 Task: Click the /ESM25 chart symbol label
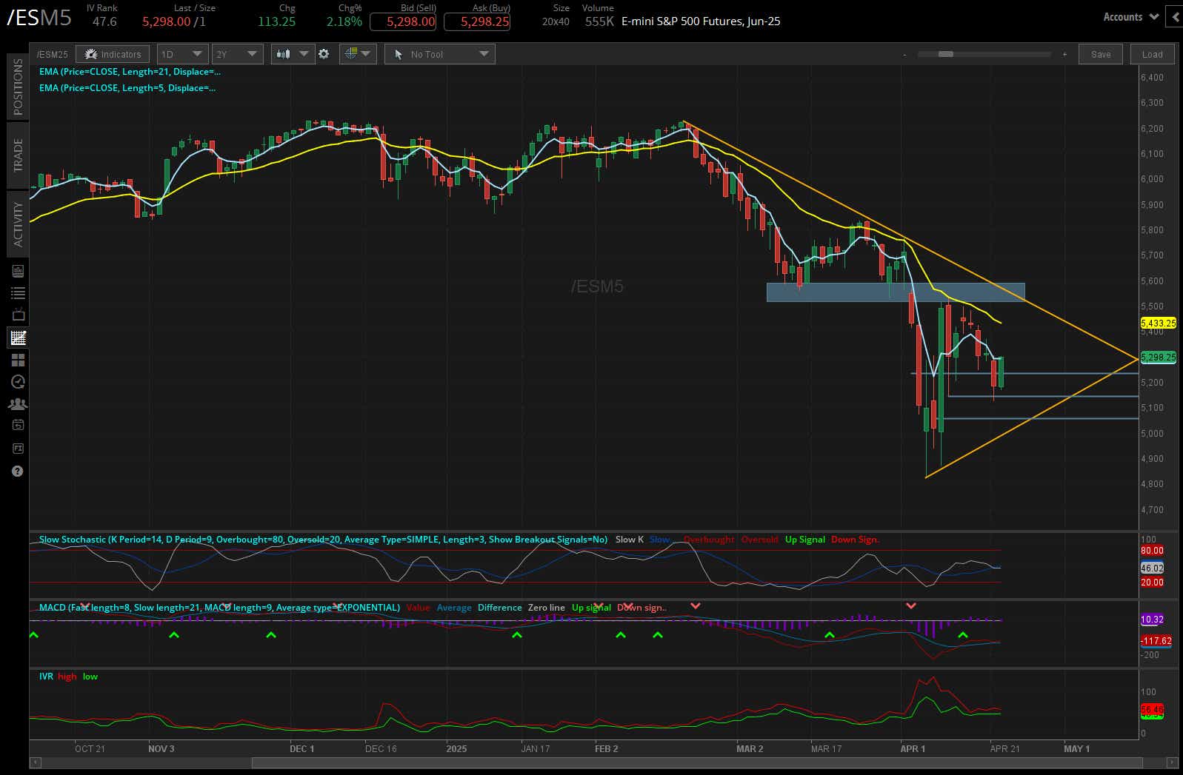52,55
